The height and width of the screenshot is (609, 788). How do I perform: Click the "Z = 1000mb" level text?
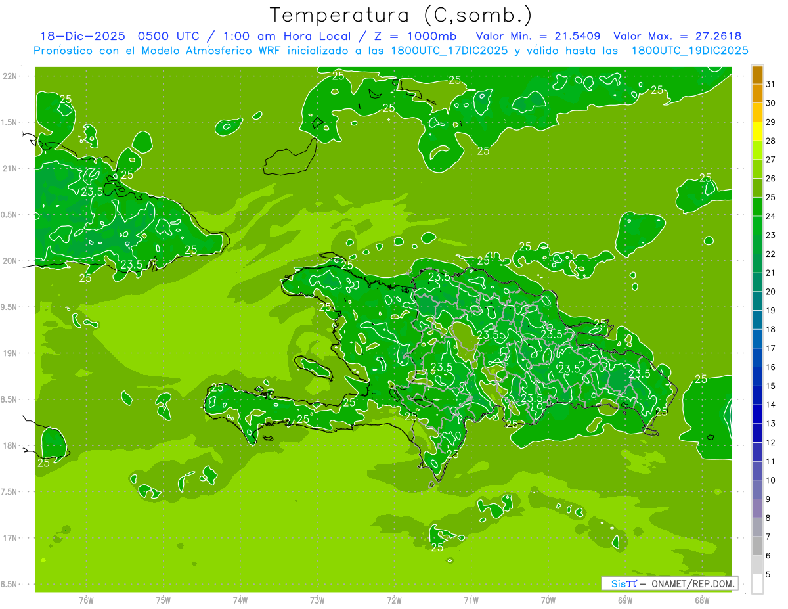pyautogui.click(x=417, y=37)
